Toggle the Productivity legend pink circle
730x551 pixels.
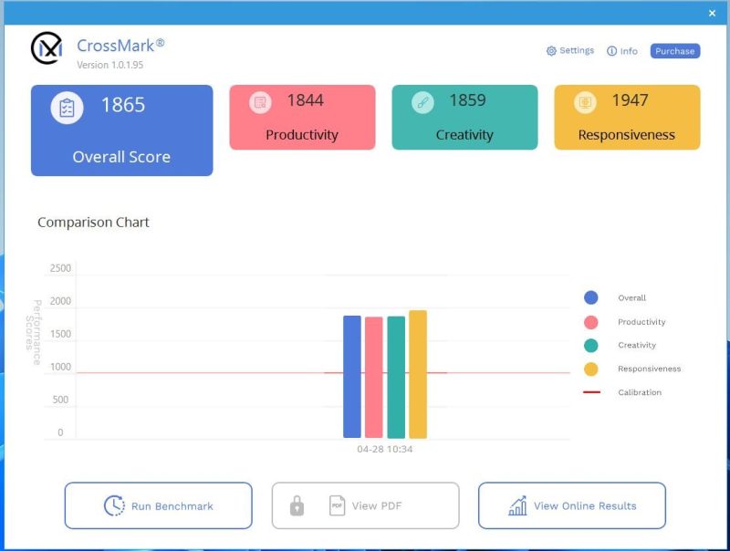click(x=591, y=321)
